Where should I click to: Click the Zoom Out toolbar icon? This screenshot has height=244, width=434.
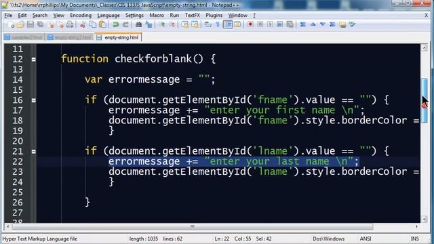click(172, 24)
